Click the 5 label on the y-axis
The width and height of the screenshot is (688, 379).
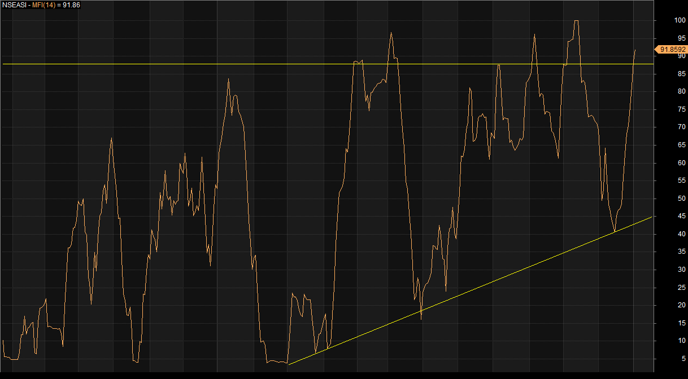pyautogui.click(x=683, y=359)
